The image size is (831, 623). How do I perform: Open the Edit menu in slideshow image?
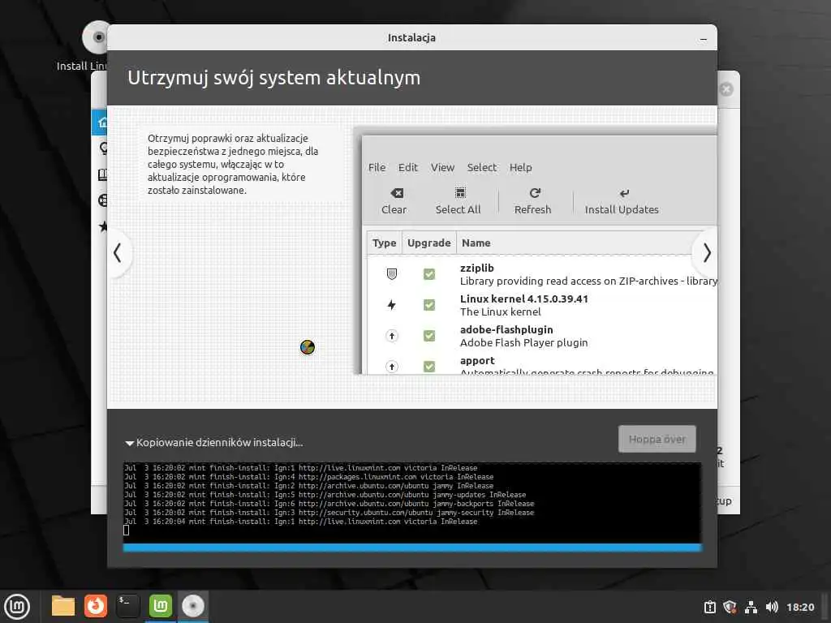[x=408, y=167]
